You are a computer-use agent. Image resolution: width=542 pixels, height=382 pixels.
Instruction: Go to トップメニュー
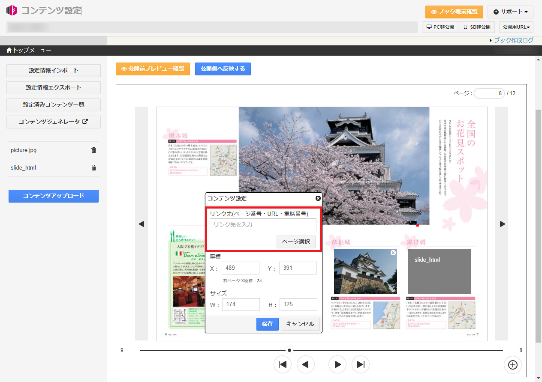[29, 51]
